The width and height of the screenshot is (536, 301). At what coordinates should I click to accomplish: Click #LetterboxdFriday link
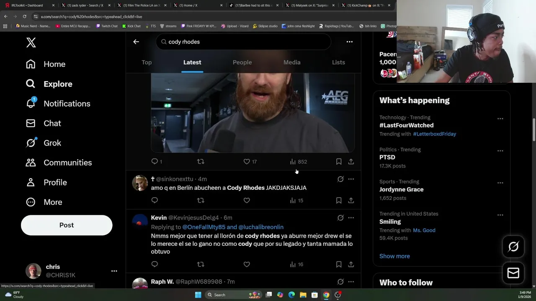click(434, 134)
